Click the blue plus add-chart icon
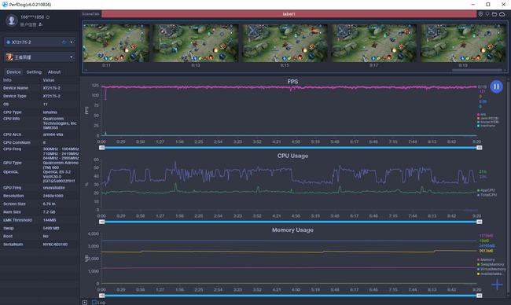Viewport: 511px width, 305px height. pyautogui.click(x=498, y=284)
